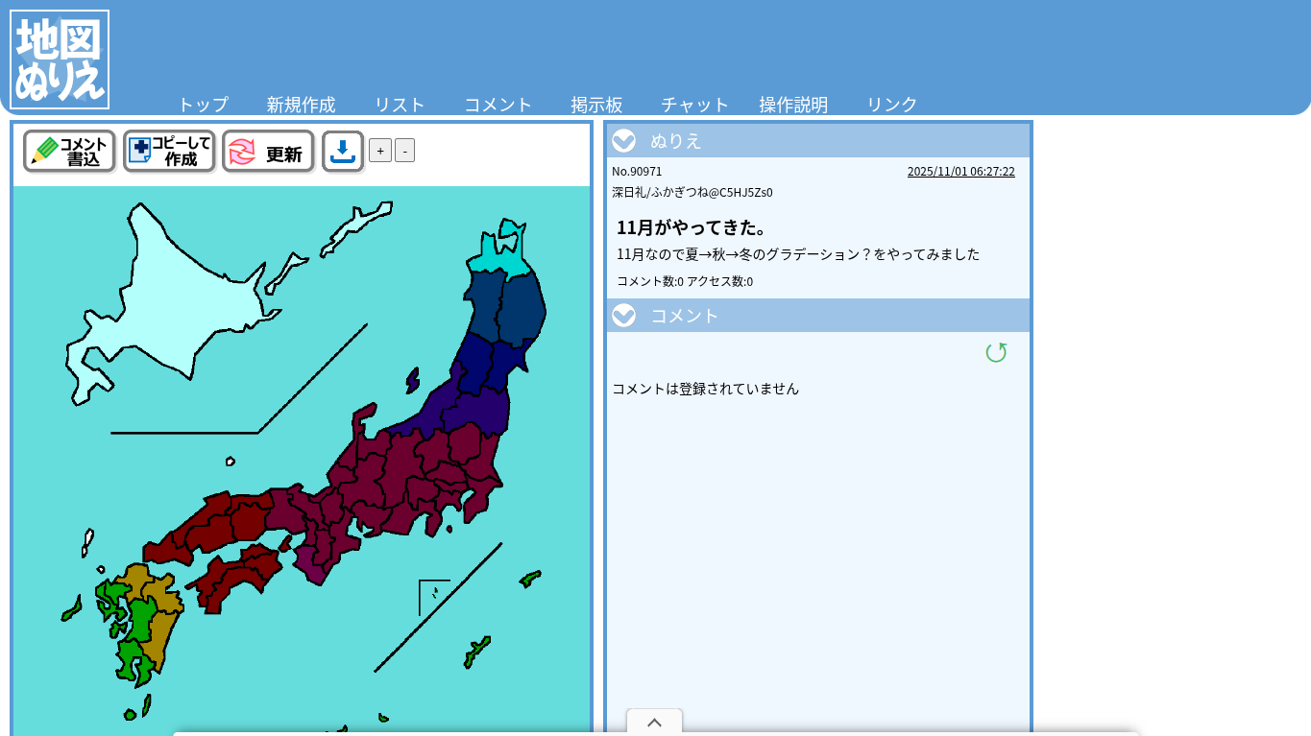The width and height of the screenshot is (1311, 736).
Task: Zoom in the map with plus button
Action: (380, 151)
